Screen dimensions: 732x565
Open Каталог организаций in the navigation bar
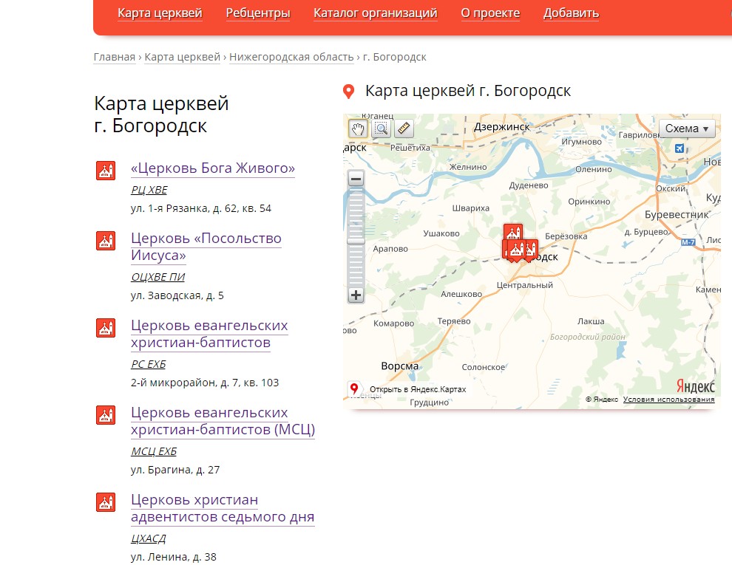tap(375, 13)
